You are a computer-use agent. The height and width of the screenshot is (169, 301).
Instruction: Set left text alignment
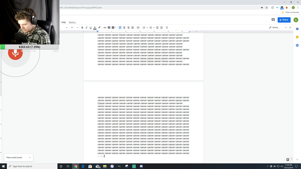[120, 28]
